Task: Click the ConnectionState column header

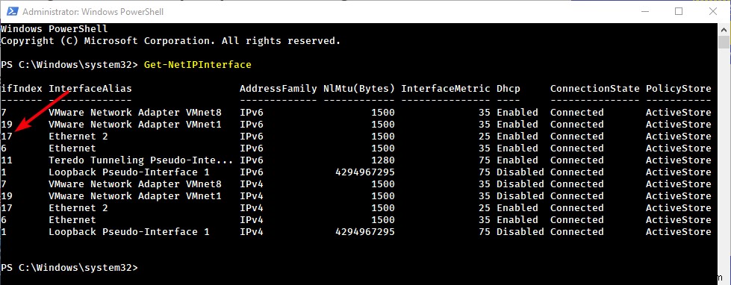Action: 595,89
